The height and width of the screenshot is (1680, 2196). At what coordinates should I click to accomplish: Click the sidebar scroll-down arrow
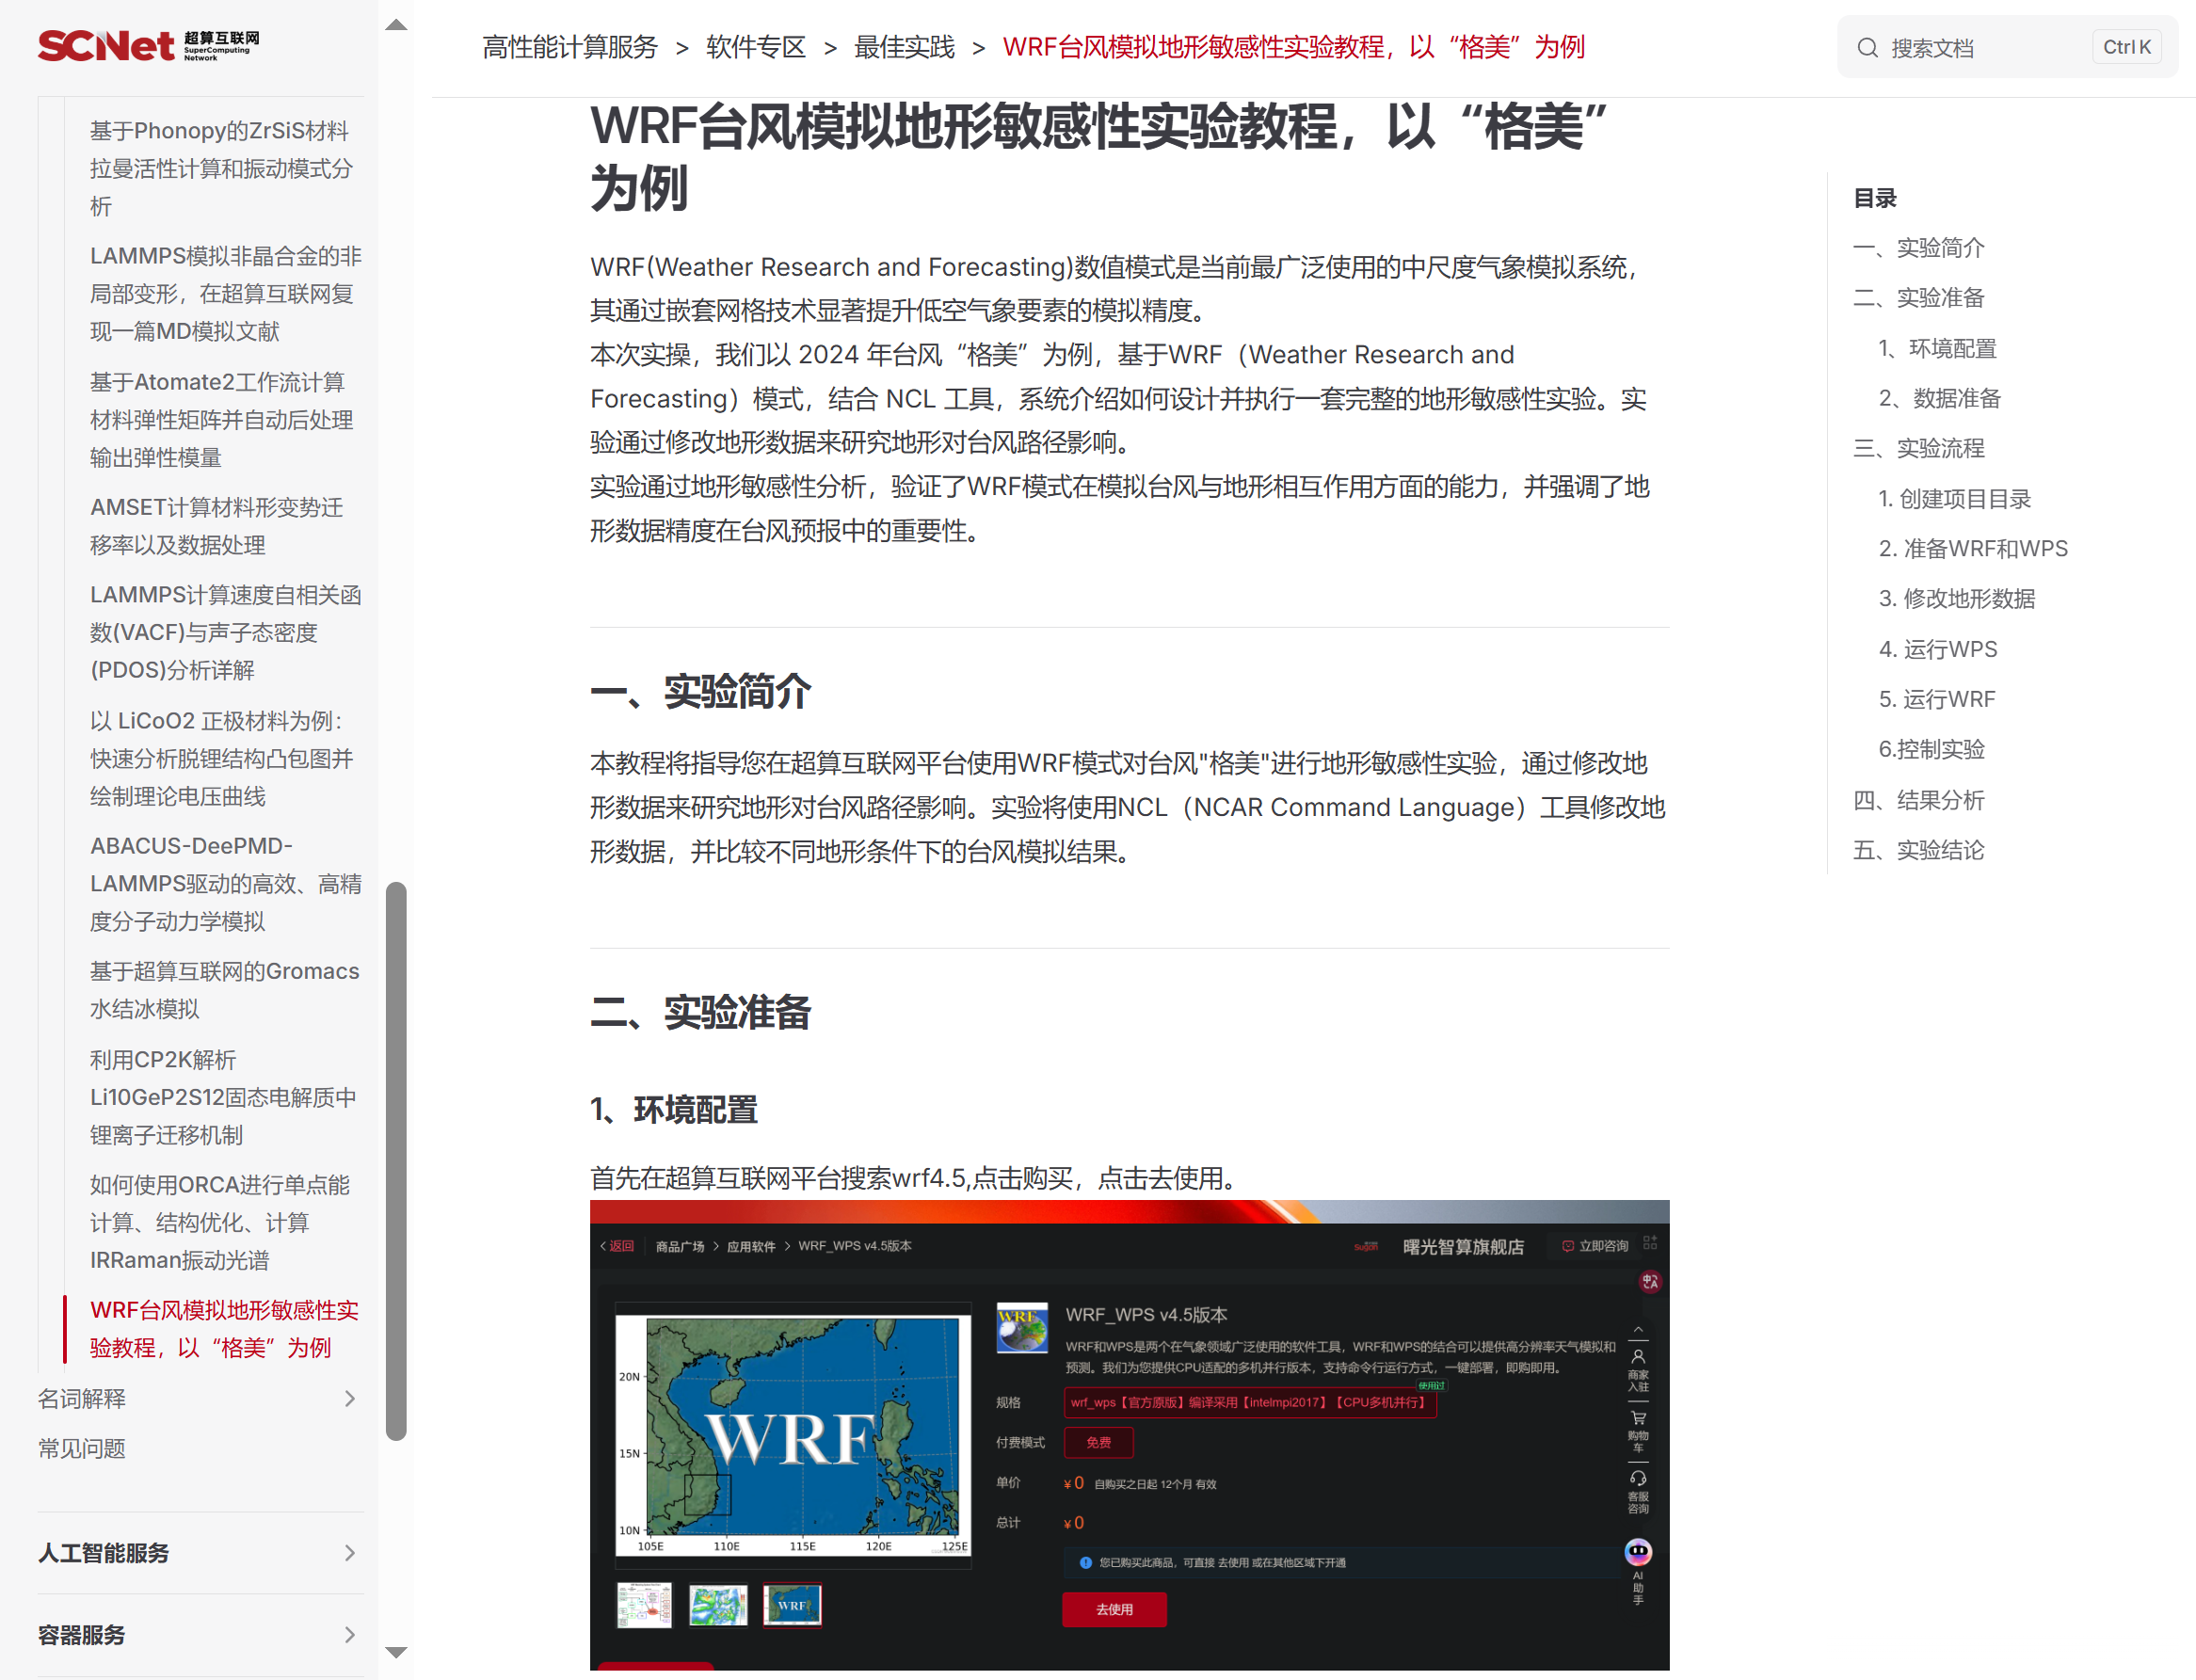coord(396,1652)
